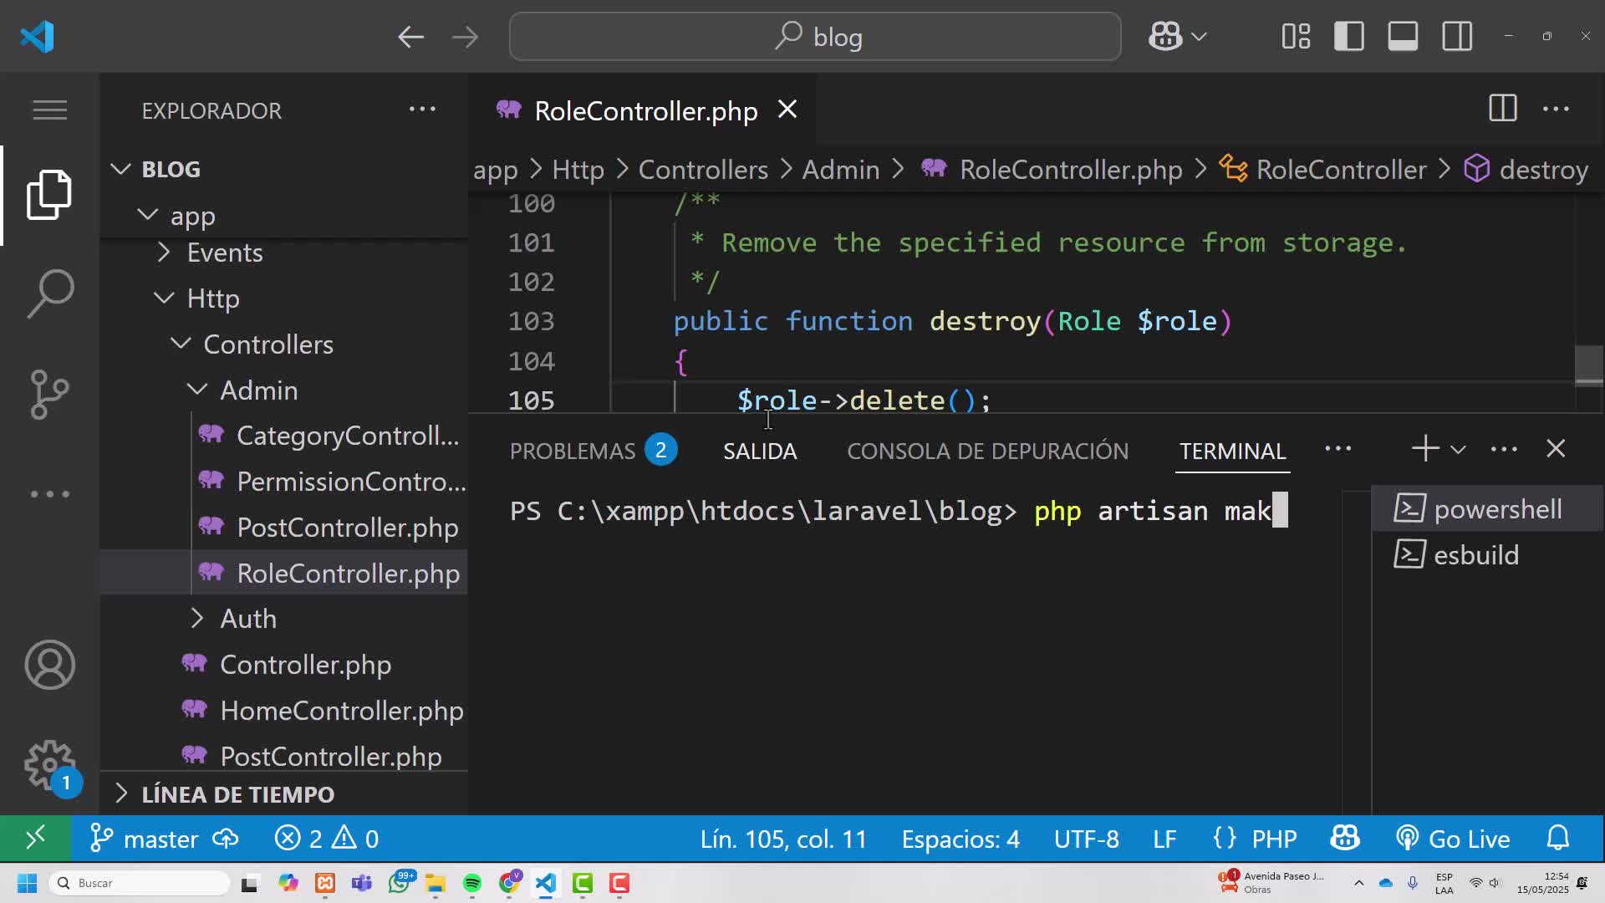Show additional views ellipsis in activity bar
The height and width of the screenshot is (903, 1605).
[49, 494]
